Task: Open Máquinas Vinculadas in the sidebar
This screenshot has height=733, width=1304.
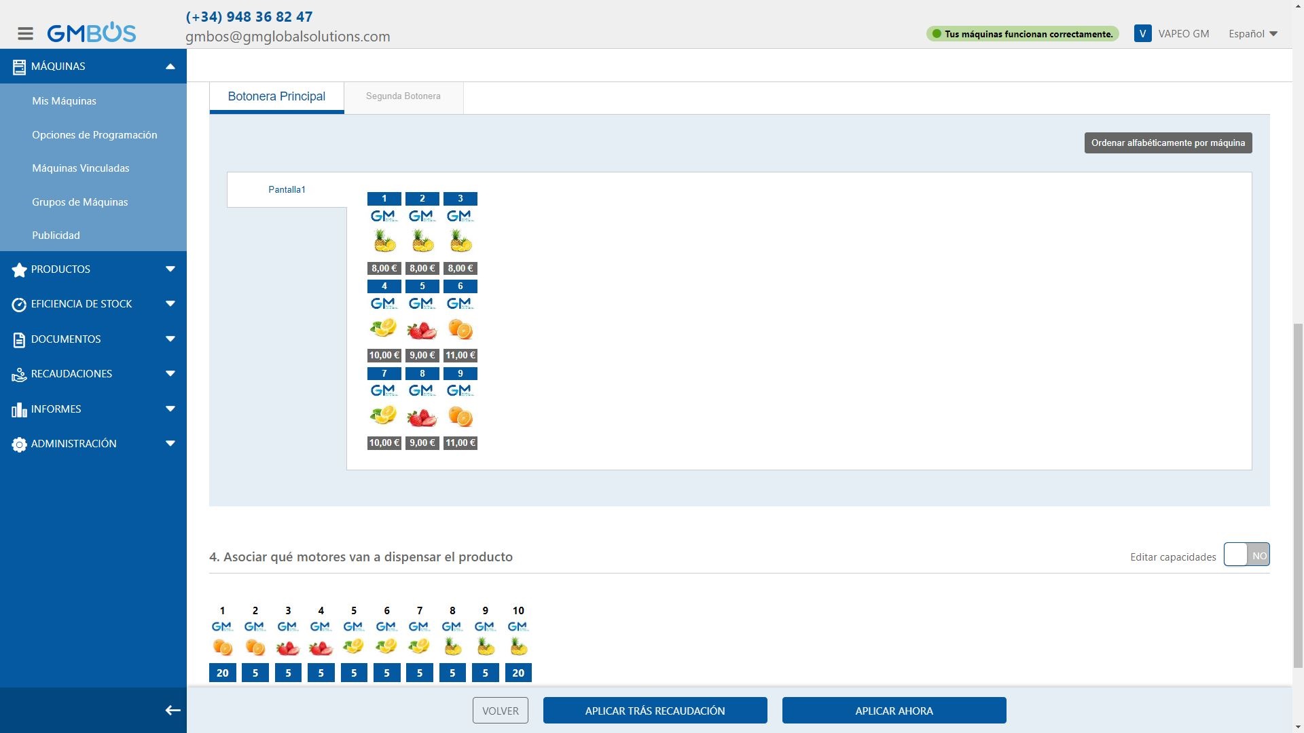Action: [80, 168]
